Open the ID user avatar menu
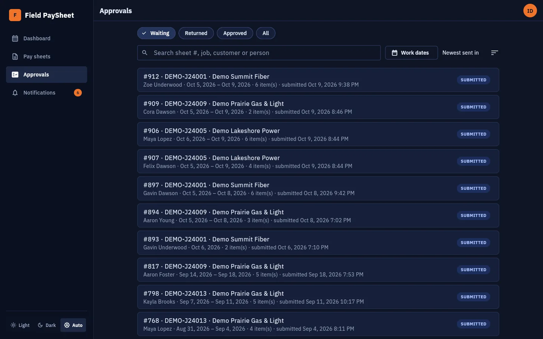The height and width of the screenshot is (339, 543). [530, 11]
